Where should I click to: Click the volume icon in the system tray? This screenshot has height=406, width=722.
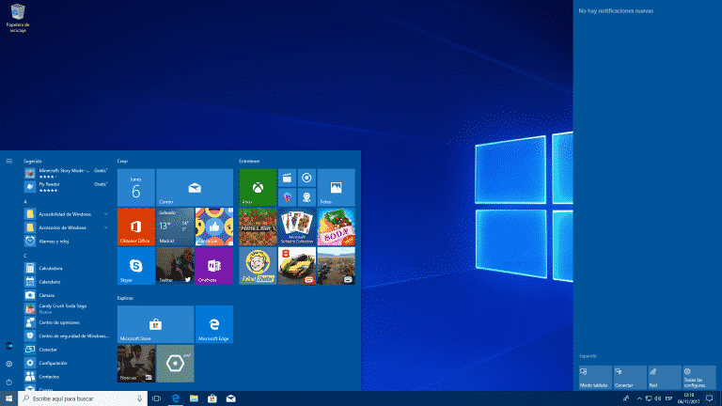pyautogui.click(x=658, y=398)
